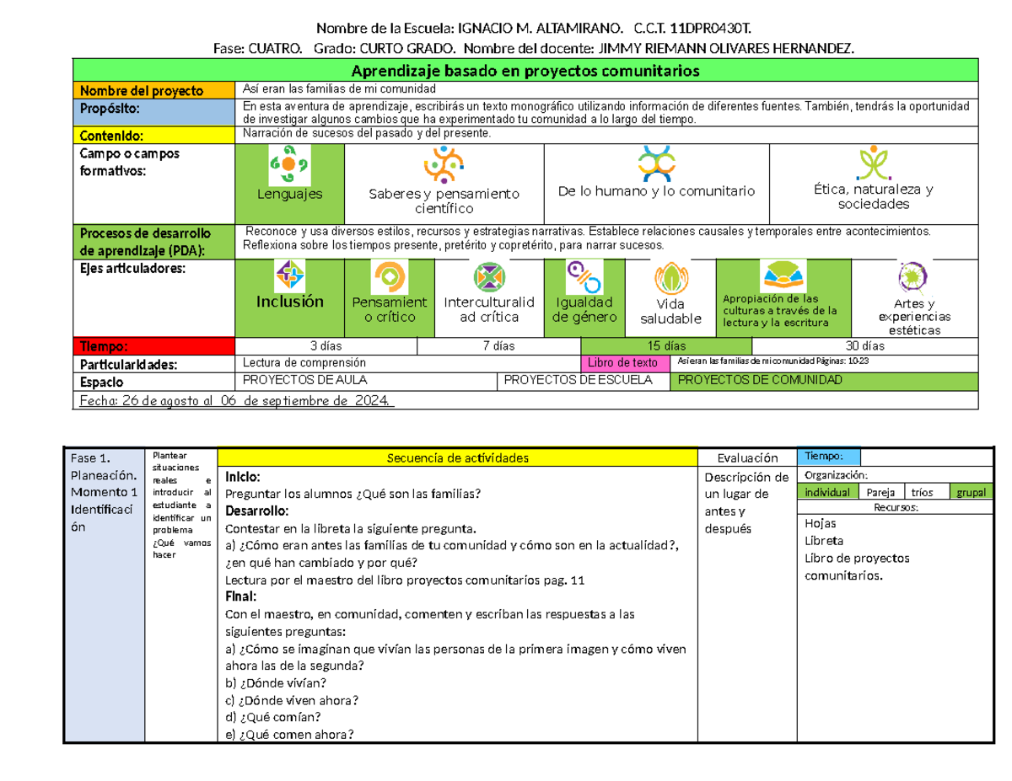The image size is (1012, 781).
Task: Click 'Ejes articuladores:' row label
Action: tap(131, 268)
